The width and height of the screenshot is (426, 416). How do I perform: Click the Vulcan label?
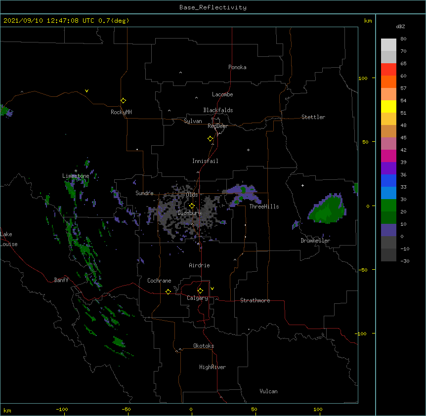point(268,391)
